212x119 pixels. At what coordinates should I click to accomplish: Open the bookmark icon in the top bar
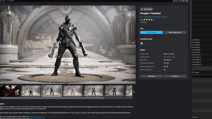pyautogui.click(x=178, y=1)
